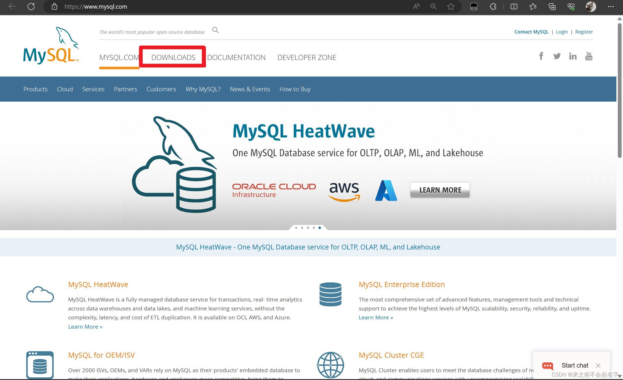Viewport: 623px width, 380px height.
Task: Open the Products menu
Action: (35, 89)
